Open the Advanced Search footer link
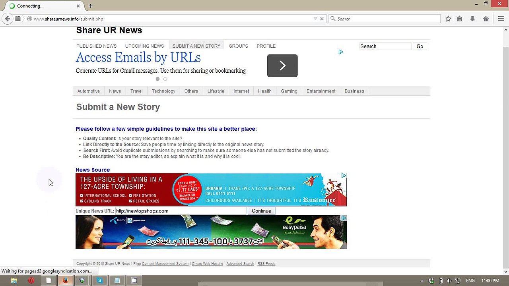This screenshot has height=286, width=509. (240, 264)
